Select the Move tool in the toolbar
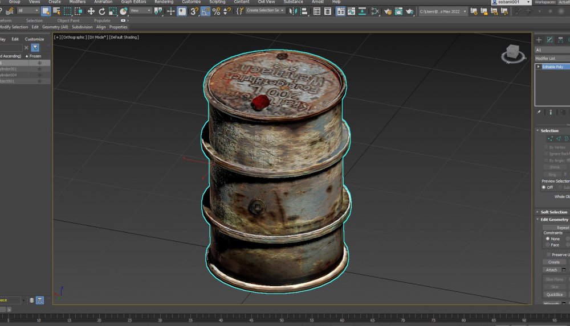The width and height of the screenshot is (570, 326). (x=91, y=11)
